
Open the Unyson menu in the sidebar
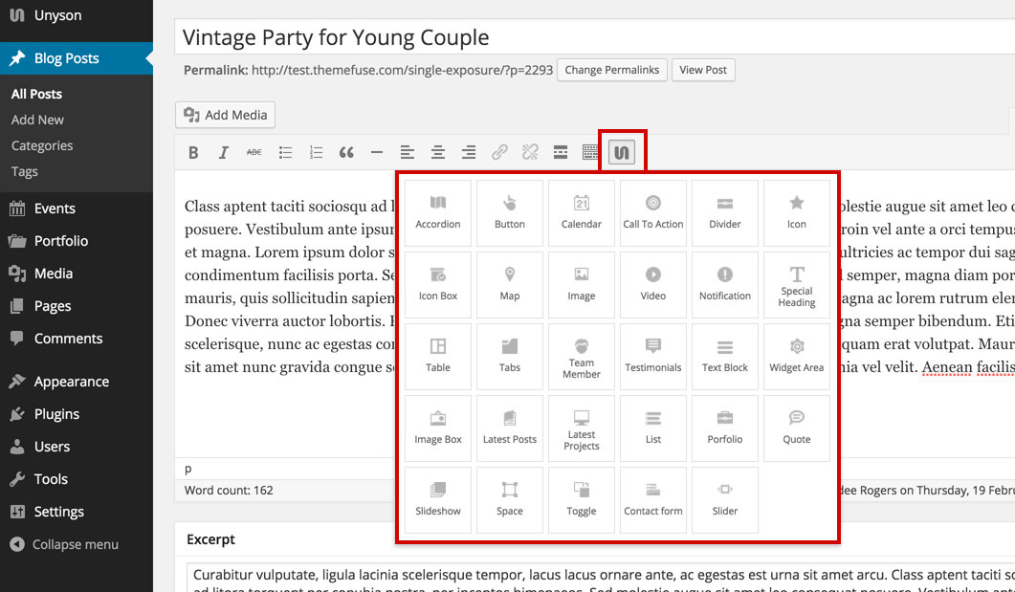pyautogui.click(x=77, y=15)
